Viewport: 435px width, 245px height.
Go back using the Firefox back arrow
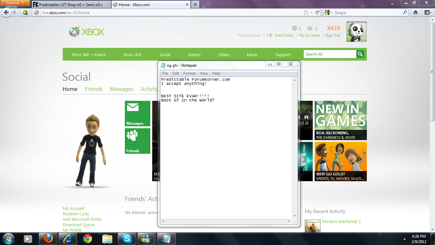pyautogui.click(x=6, y=12)
